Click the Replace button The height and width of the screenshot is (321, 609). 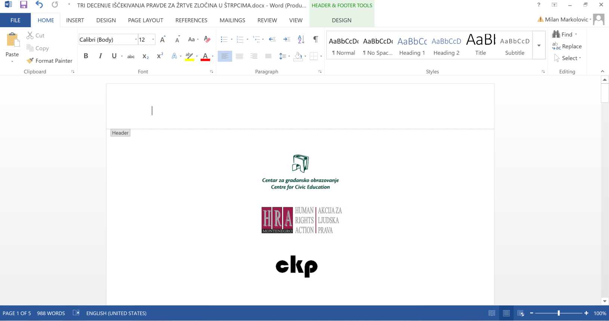[x=567, y=46]
